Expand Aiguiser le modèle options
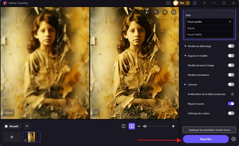This screenshot has width=239, height=146. pyautogui.click(x=185, y=56)
